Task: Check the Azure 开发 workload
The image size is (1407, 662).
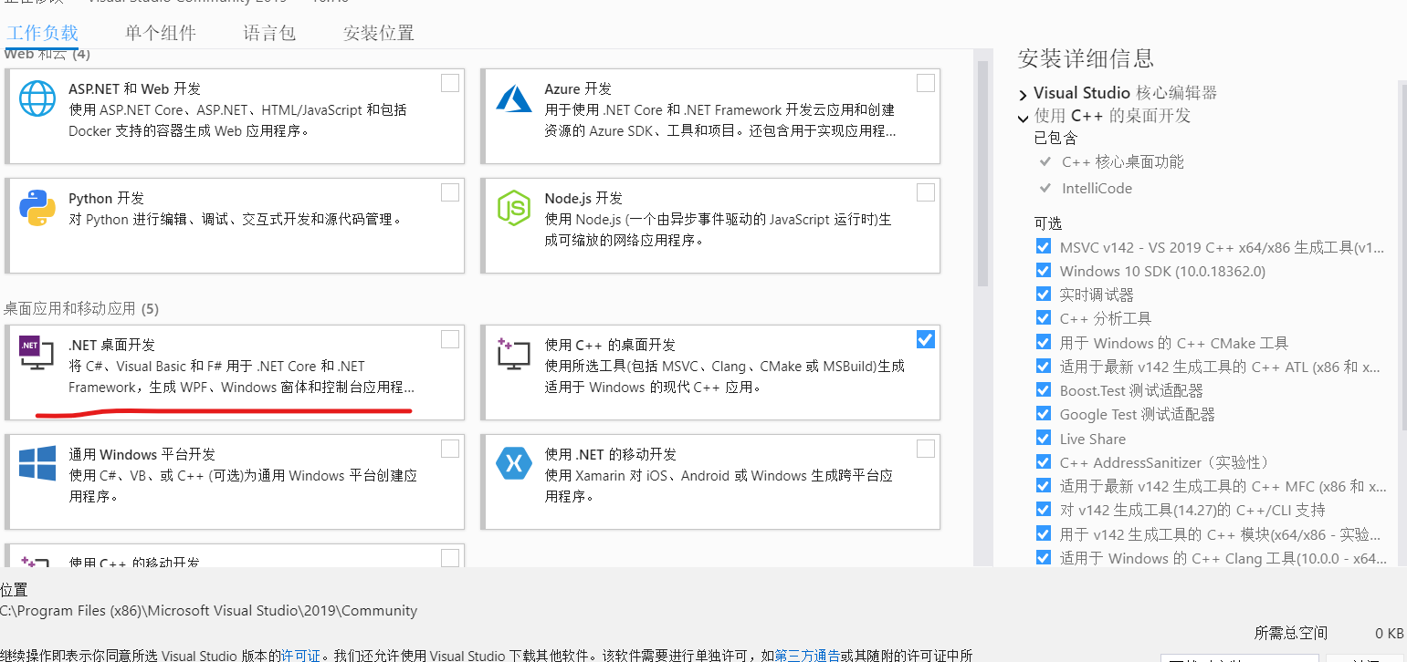Action: coord(926,83)
